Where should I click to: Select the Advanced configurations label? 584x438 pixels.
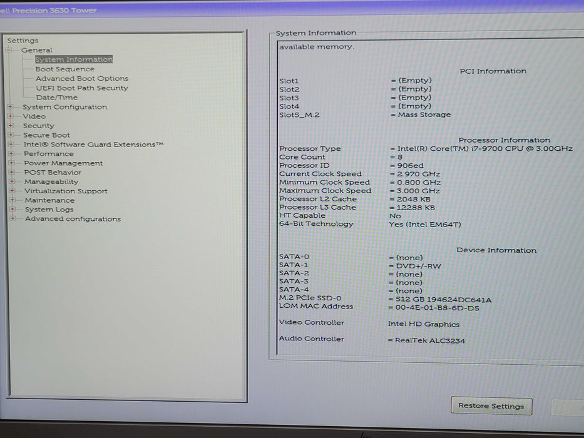pyautogui.click(x=73, y=219)
